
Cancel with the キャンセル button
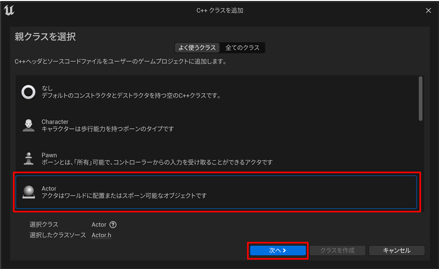(397, 251)
